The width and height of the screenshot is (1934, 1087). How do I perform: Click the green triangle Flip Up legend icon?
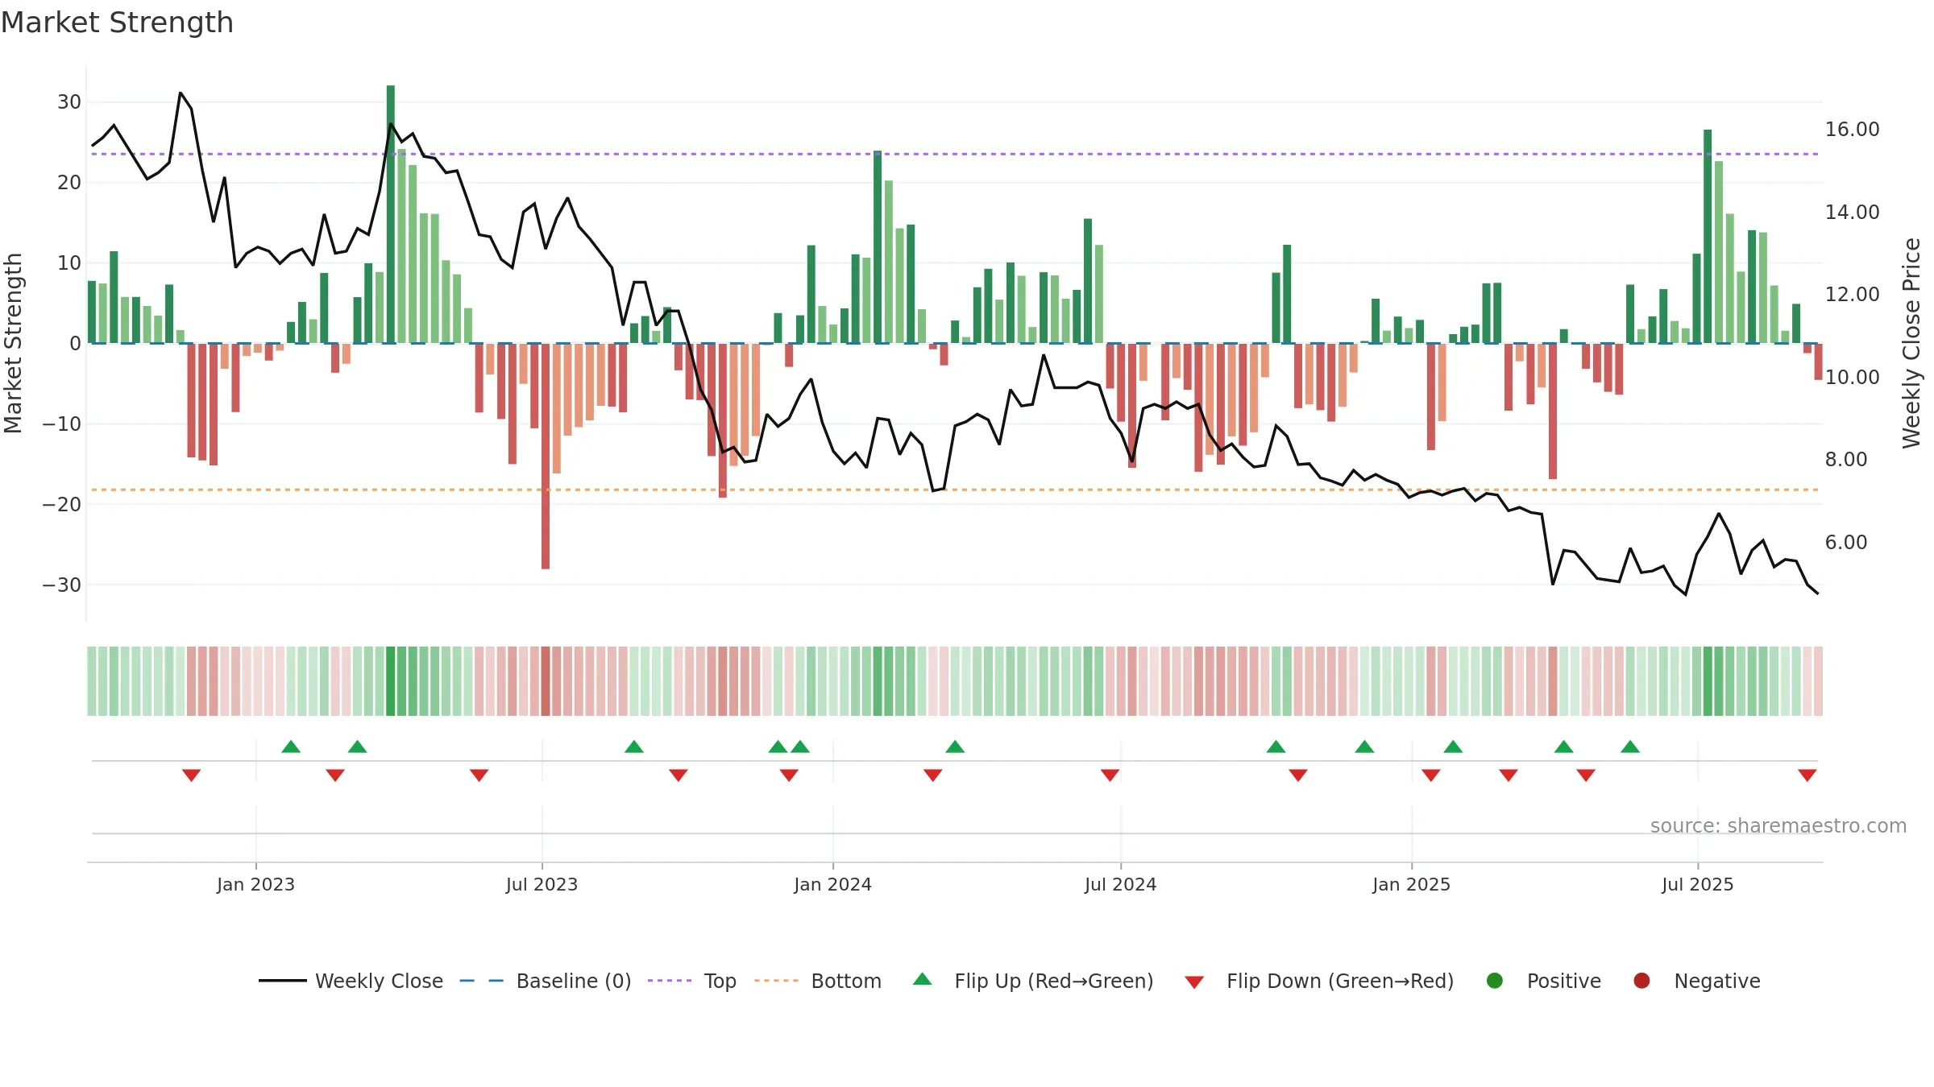[x=923, y=979]
